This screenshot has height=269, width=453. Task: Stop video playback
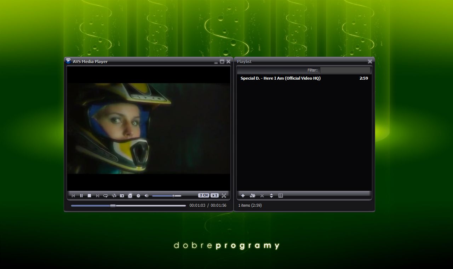tap(90, 195)
